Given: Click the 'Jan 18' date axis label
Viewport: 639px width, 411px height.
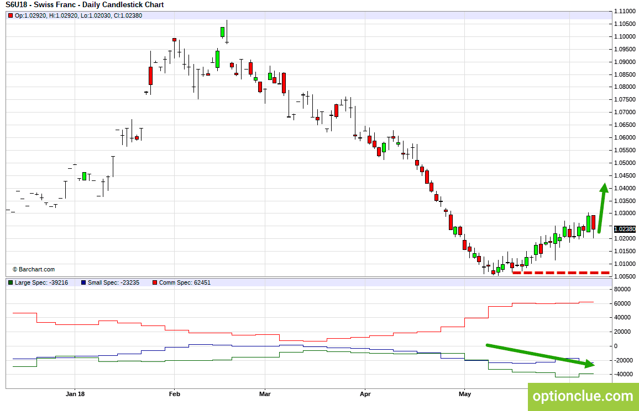Looking at the screenshot, I should click(x=75, y=394).
